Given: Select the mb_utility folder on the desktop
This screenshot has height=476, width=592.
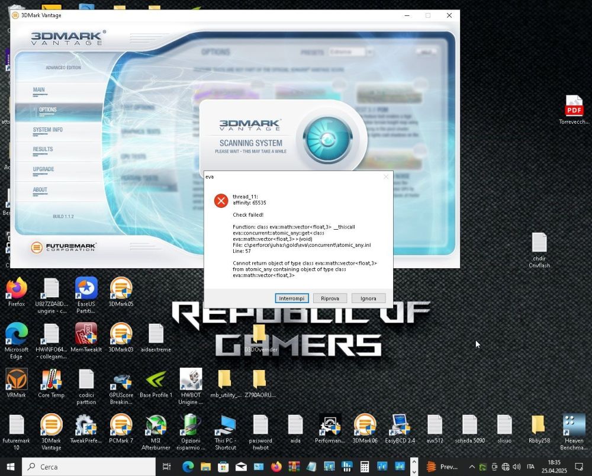Looking at the screenshot, I should [x=226, y=383].
